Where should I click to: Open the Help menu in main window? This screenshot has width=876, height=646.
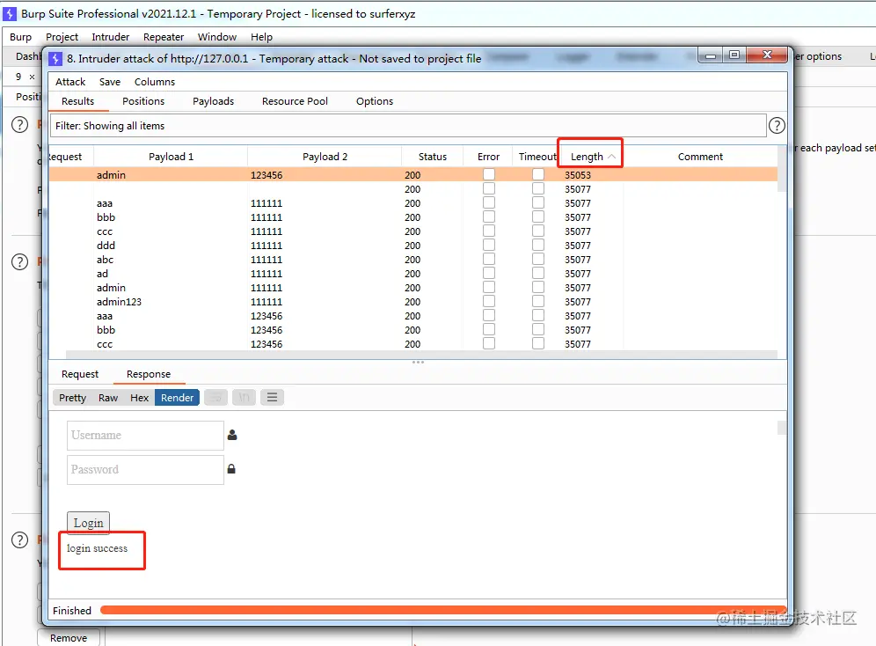[x=261, y=37]
